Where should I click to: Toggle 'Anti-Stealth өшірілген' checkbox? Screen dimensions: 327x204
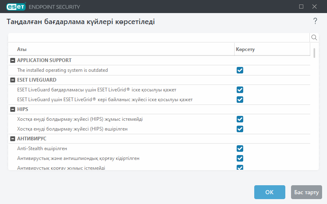point(240,149)
